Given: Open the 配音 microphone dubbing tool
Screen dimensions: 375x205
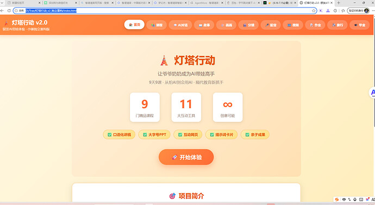Looking at the screenshot, I should [271, 25].
